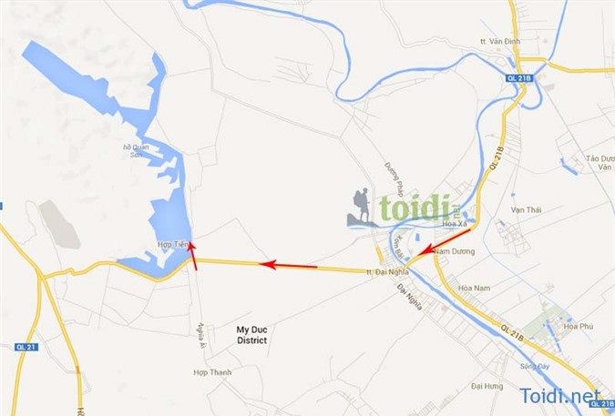Click the tt. Vân Đình town label
Screen dimensions: 615x416
tap(500, 41)
